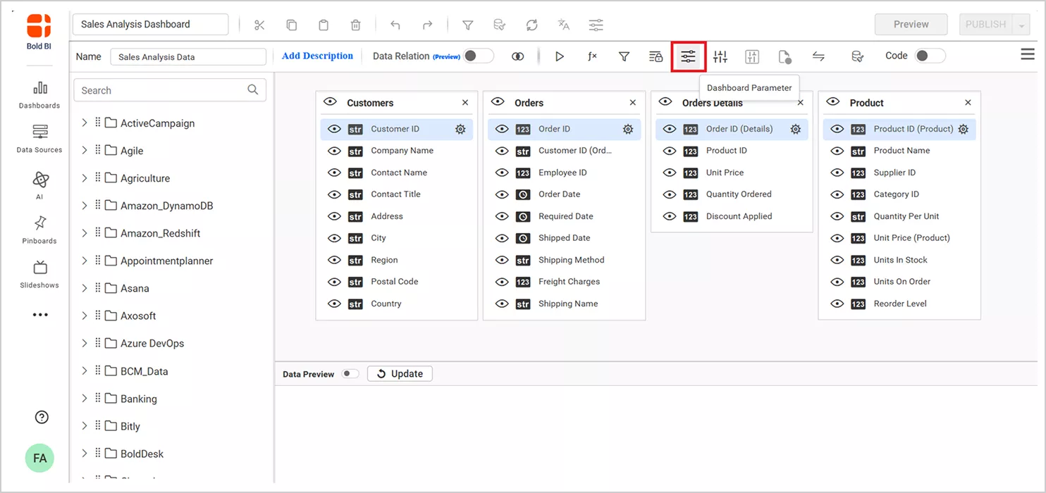Viewport: 1046px width, 493px height.
Task: Toggle visibility of Unit Price column
Action: click(670, 173)
